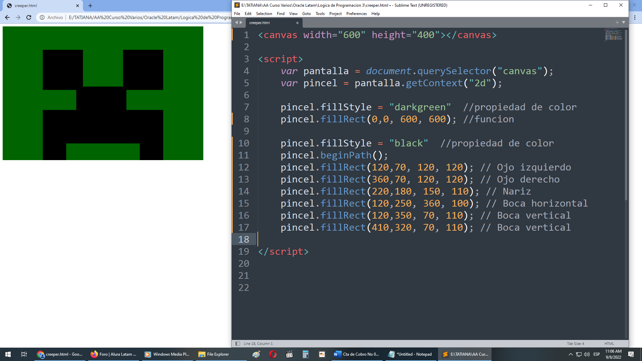Change HTML syntax in status bar
This screenshot has width=642, height=361.
click(x=609, y=344)
